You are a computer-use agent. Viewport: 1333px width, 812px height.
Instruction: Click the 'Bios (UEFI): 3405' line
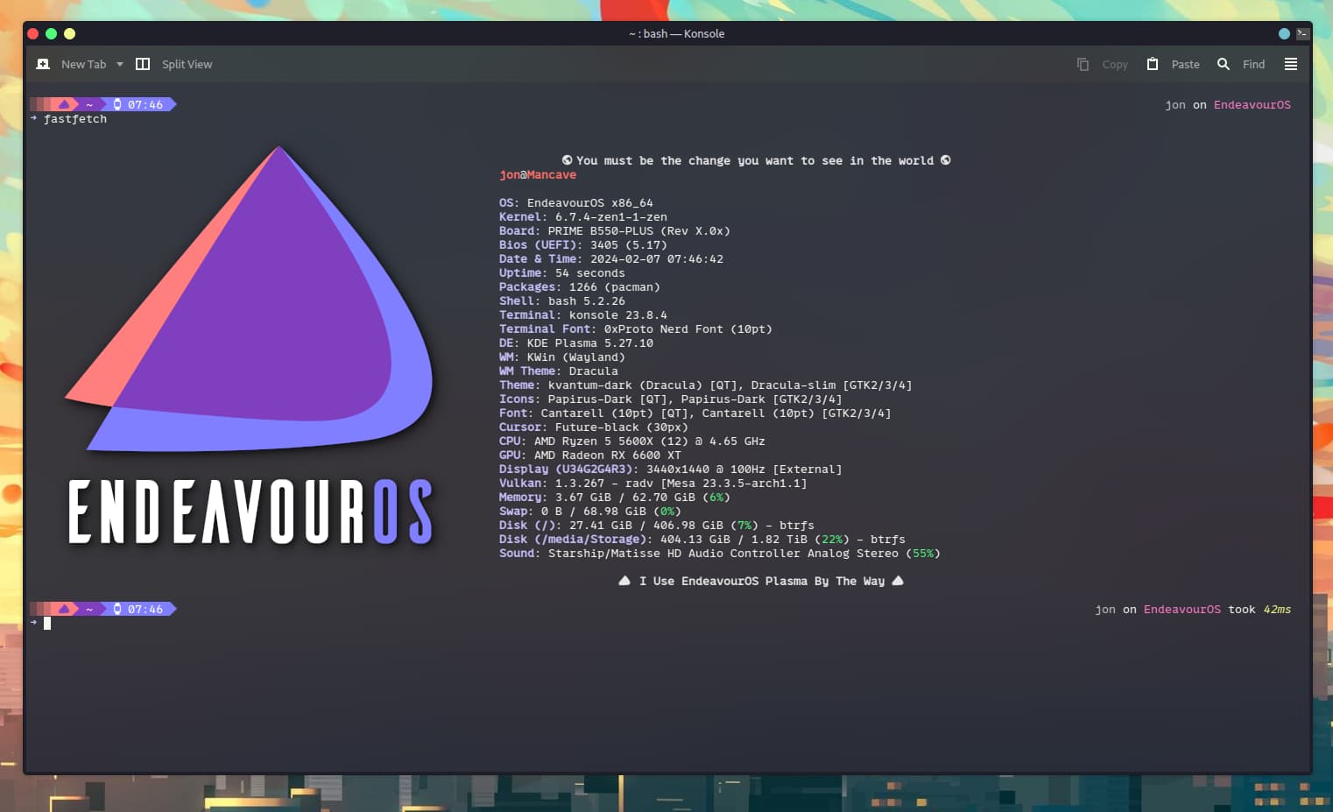click(x=583, y=245)
